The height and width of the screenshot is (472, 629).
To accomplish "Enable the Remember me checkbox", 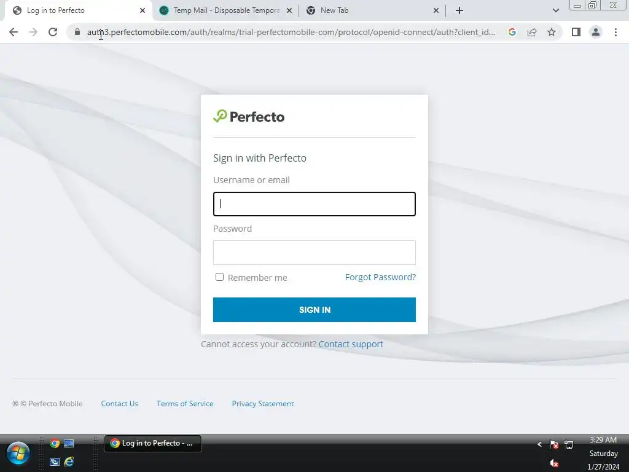I will point(219,277).
